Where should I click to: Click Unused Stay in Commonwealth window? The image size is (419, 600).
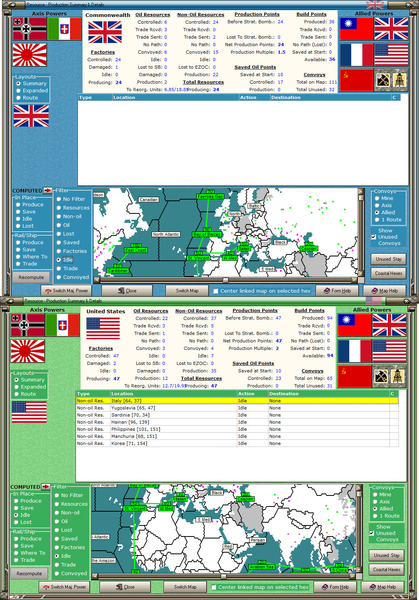[389, 259]
